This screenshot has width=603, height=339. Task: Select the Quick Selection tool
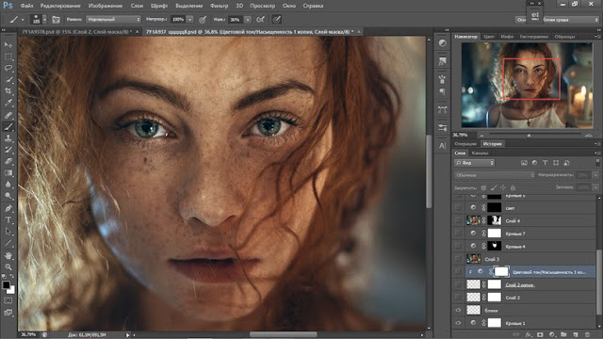tap(8, 79)
